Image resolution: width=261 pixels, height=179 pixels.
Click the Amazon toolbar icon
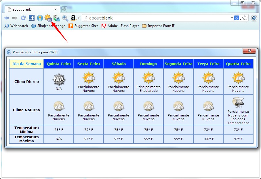[73, 18]
